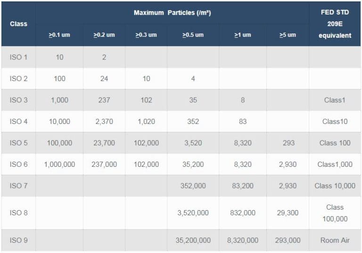Viewport: 362px width, 253px height.
Task: Select the Maximum Particles header cell
Action: [x=172, y=13]
